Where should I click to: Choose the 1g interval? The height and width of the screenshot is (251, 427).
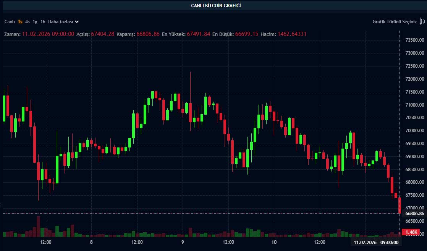(x=35, y=22)
